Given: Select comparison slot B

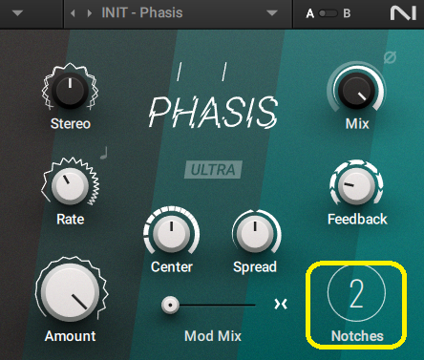Looking at the screenshot, I should coord(347,13).
